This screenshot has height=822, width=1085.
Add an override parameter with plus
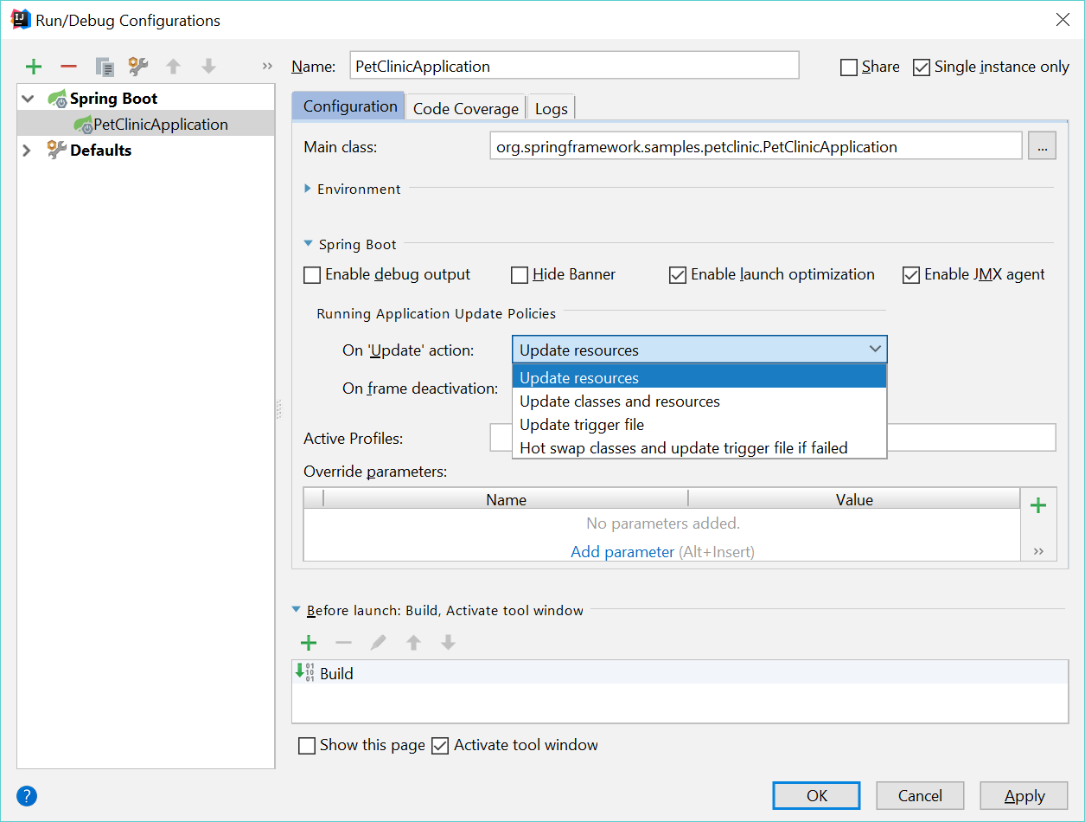pyautogui.click(x=1038, y=506)
